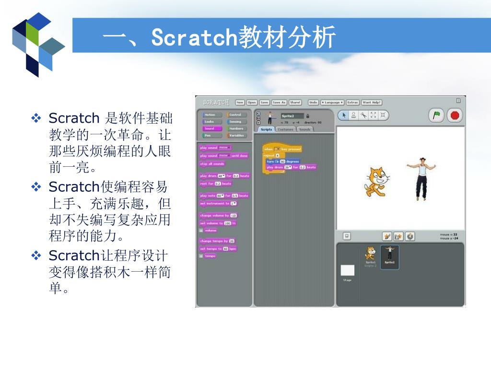Image resolution: width=491 pixels, height=368 pixels.
Task: Select the Pen block category
Action: pos(211,136)
